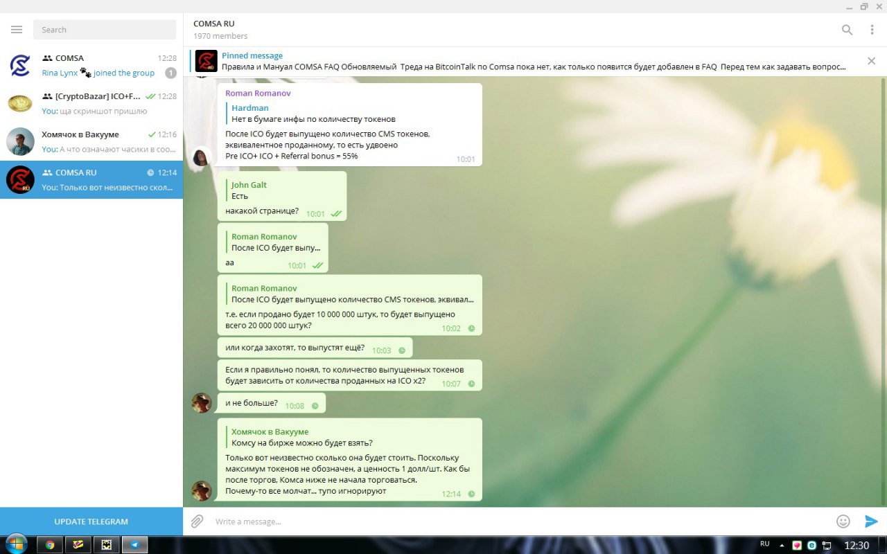Attach a file with the paperclip icon
This screenshot has width=887, height=554.
[x=197, y=521]
